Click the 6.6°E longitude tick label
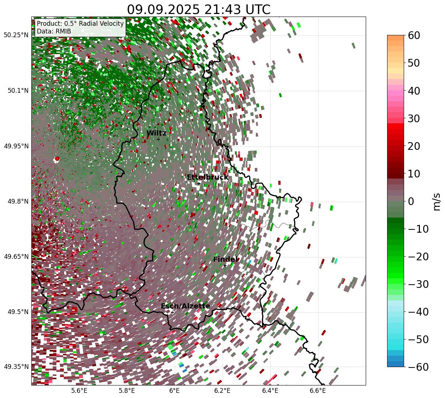The image size is (445, 398). (x=318, y=391)
